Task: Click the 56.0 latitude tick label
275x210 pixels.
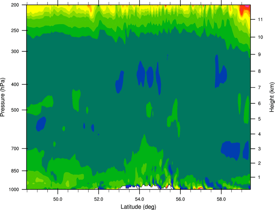Action: point(181,199)
